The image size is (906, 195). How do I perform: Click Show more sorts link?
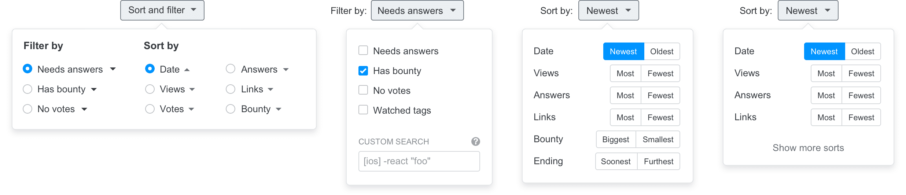pos(808,148)
